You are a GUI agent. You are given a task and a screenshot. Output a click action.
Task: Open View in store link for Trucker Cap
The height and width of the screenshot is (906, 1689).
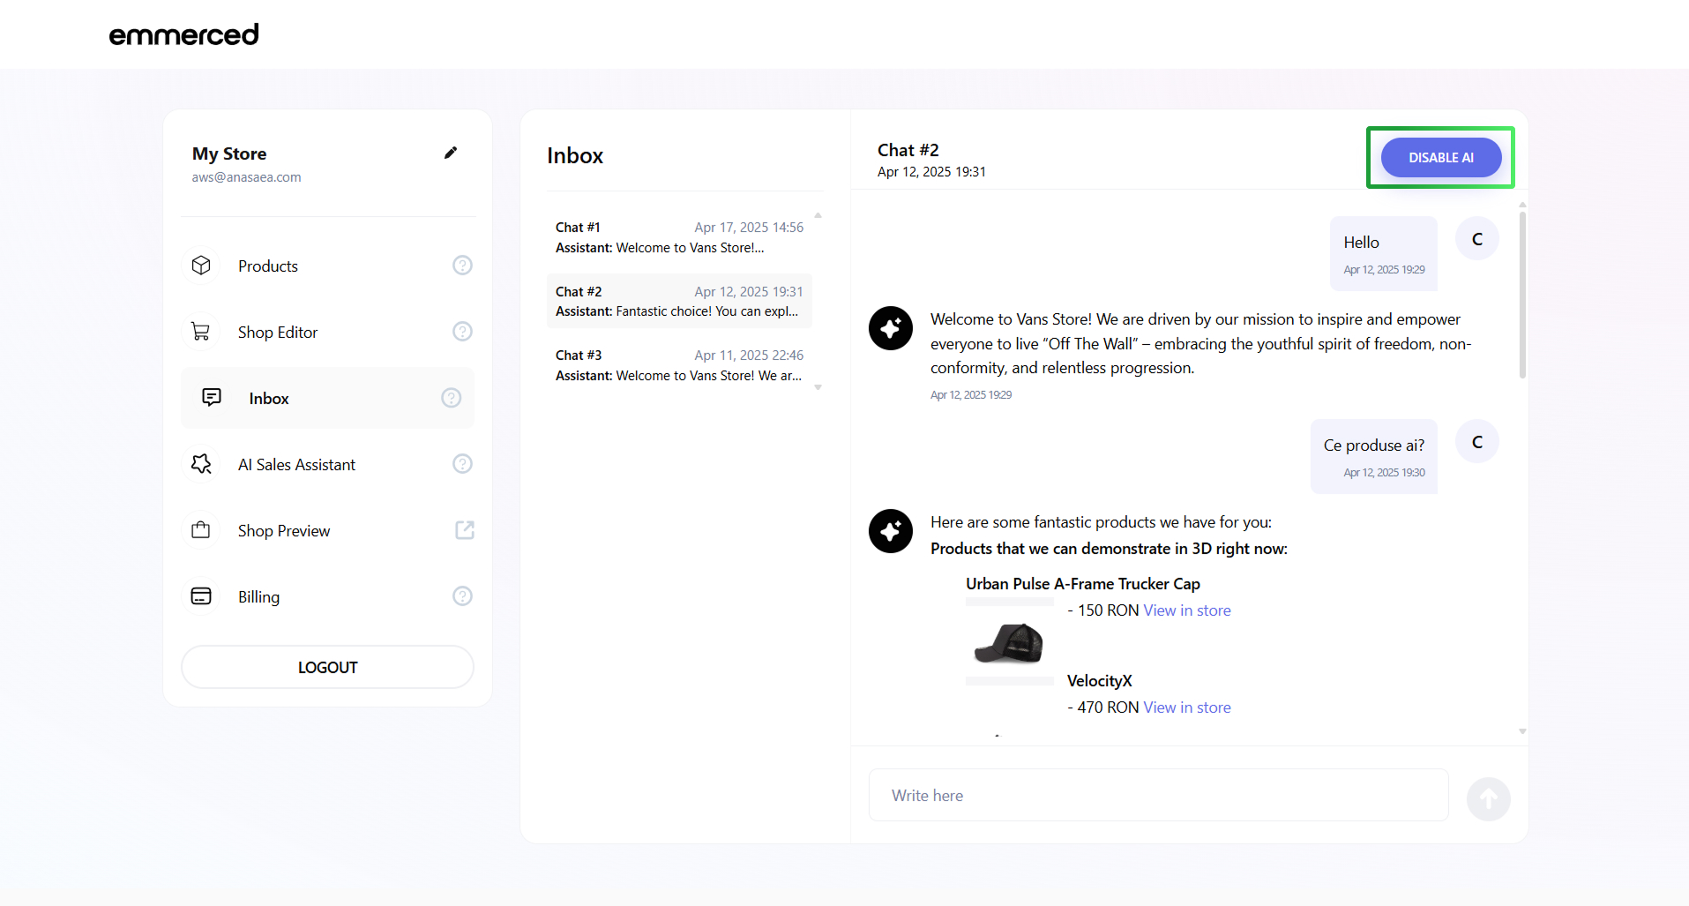pyautogui.click(x=1186, y=610)
